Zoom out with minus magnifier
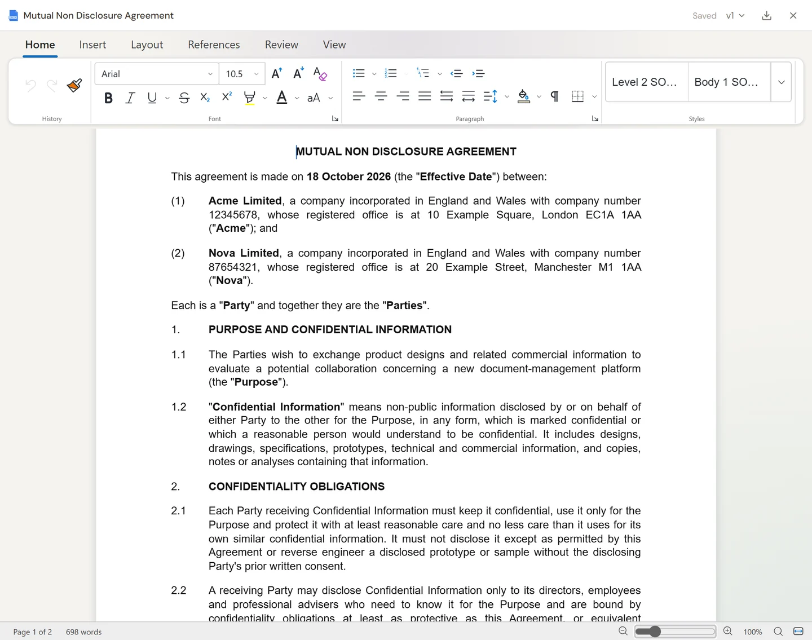Screen dimensions: 812x640 coord(623,632)
